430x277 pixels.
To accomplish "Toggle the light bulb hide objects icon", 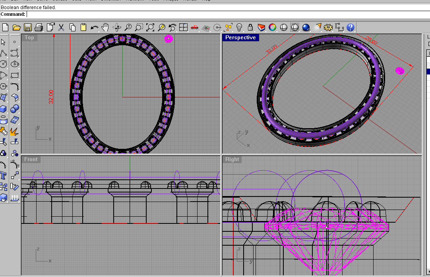I will coord(239,27).
